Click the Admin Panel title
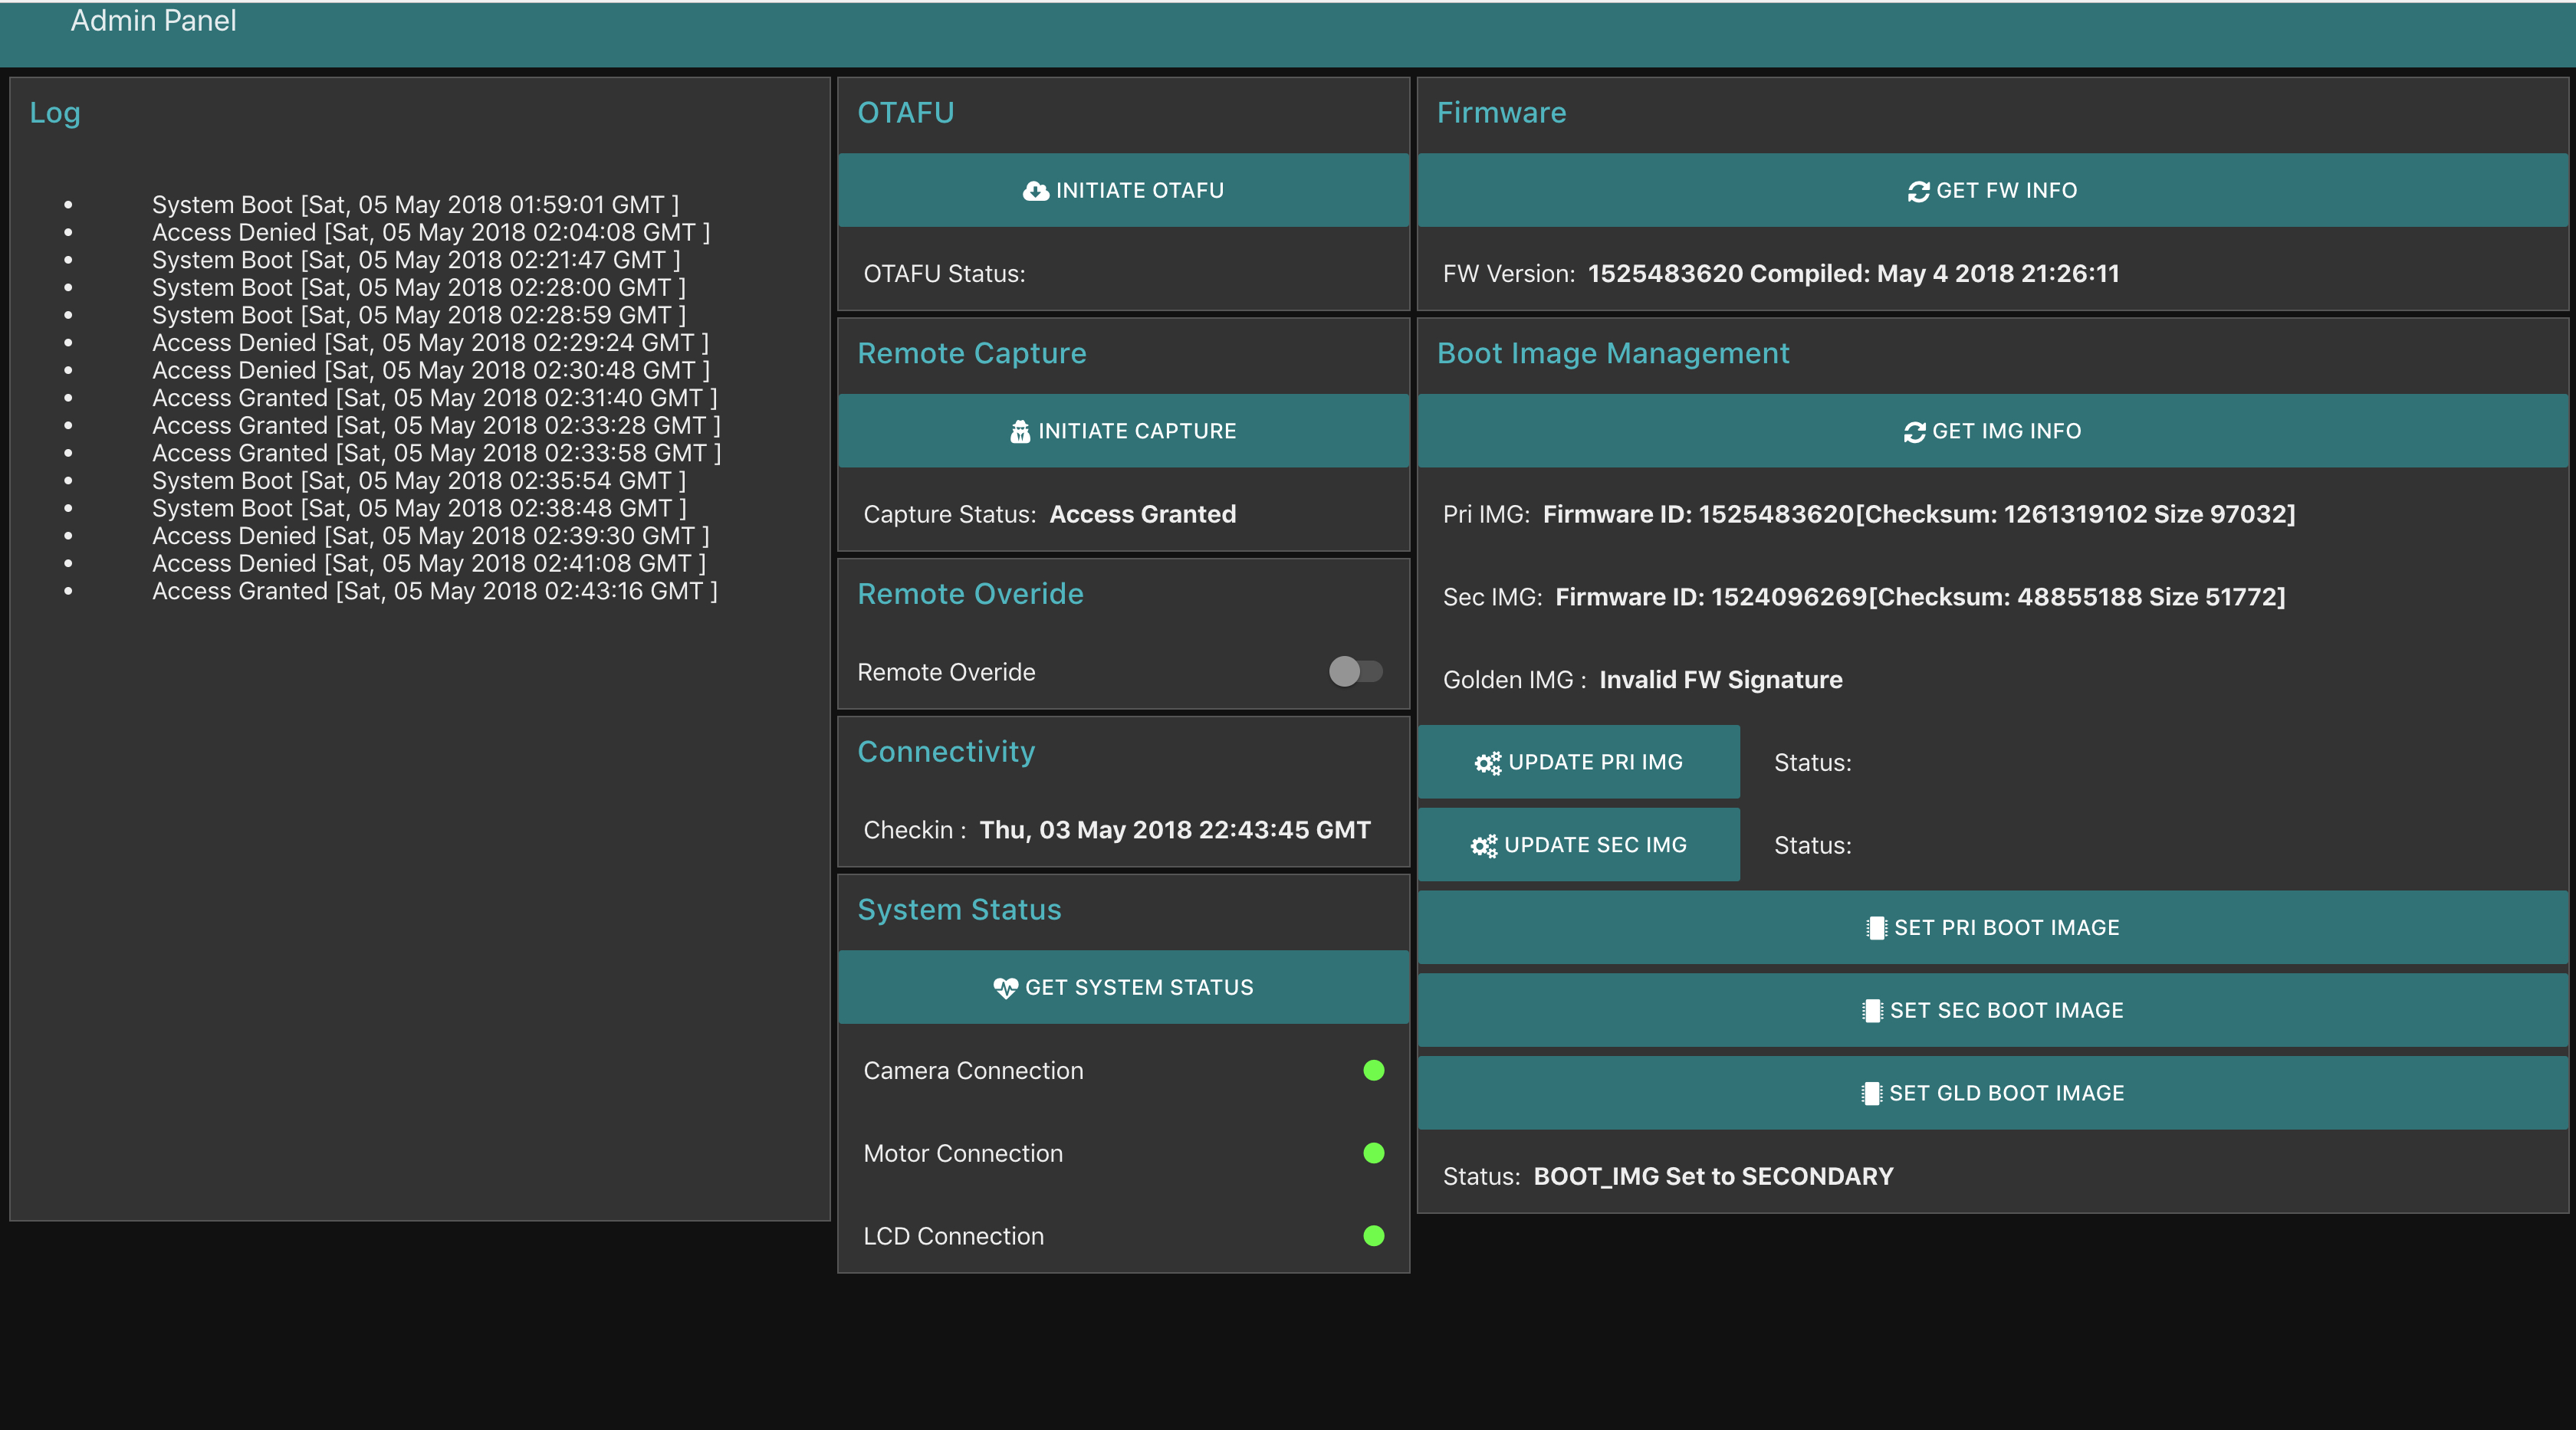Screen dimensions: 2576x1430 [153, 20]
